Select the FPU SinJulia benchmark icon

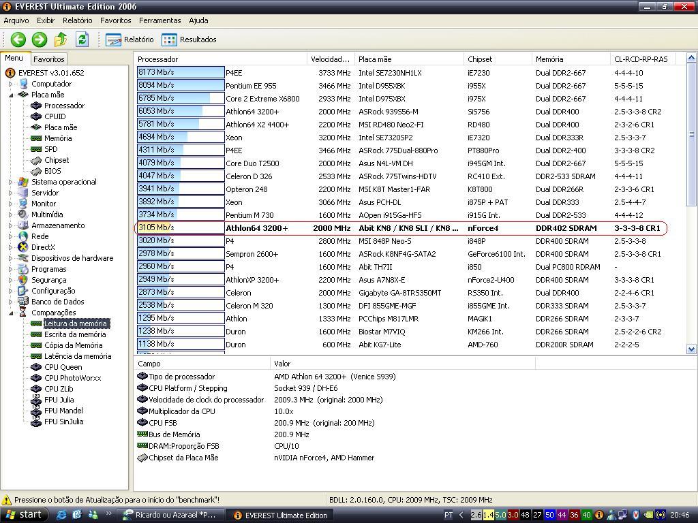36,422
